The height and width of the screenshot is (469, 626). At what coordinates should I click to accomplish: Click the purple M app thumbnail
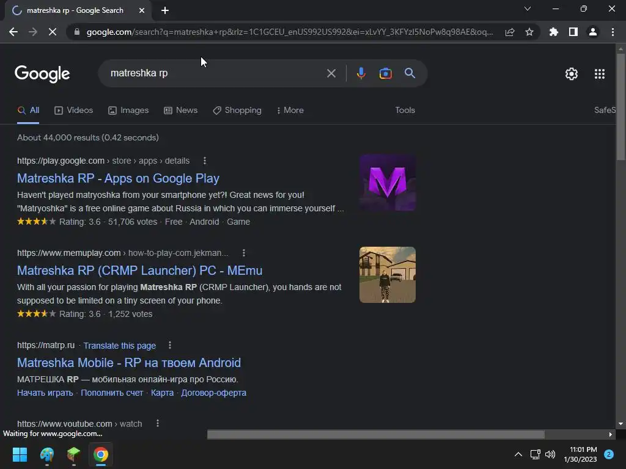point(387,183)
